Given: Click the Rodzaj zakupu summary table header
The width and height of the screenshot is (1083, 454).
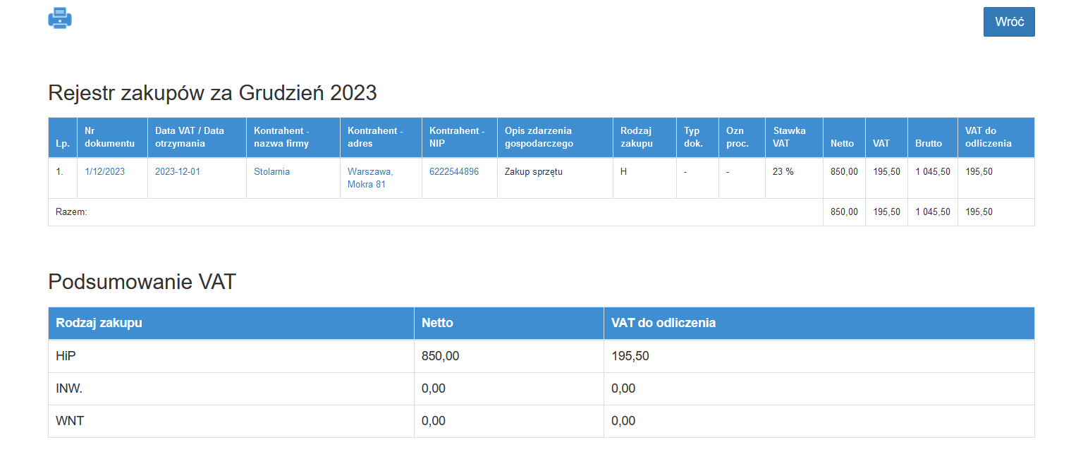Looking at the screenshot, I should click(x=99, y=323).
